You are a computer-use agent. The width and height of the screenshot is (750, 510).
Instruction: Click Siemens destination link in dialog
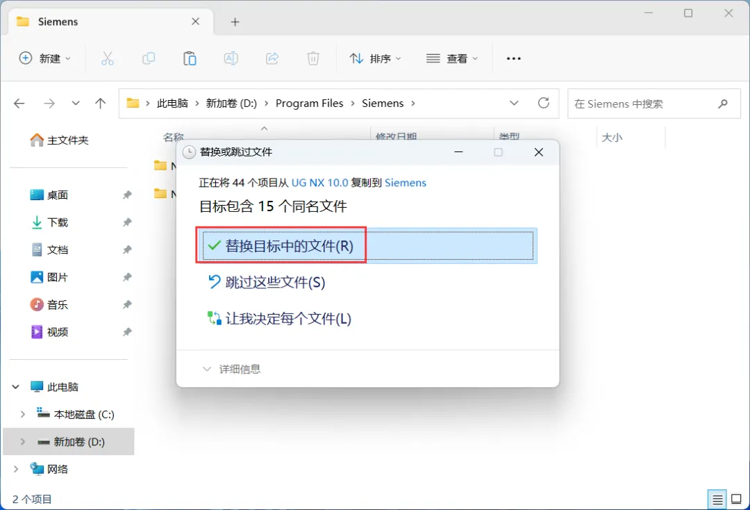click(x=406, y=183)
